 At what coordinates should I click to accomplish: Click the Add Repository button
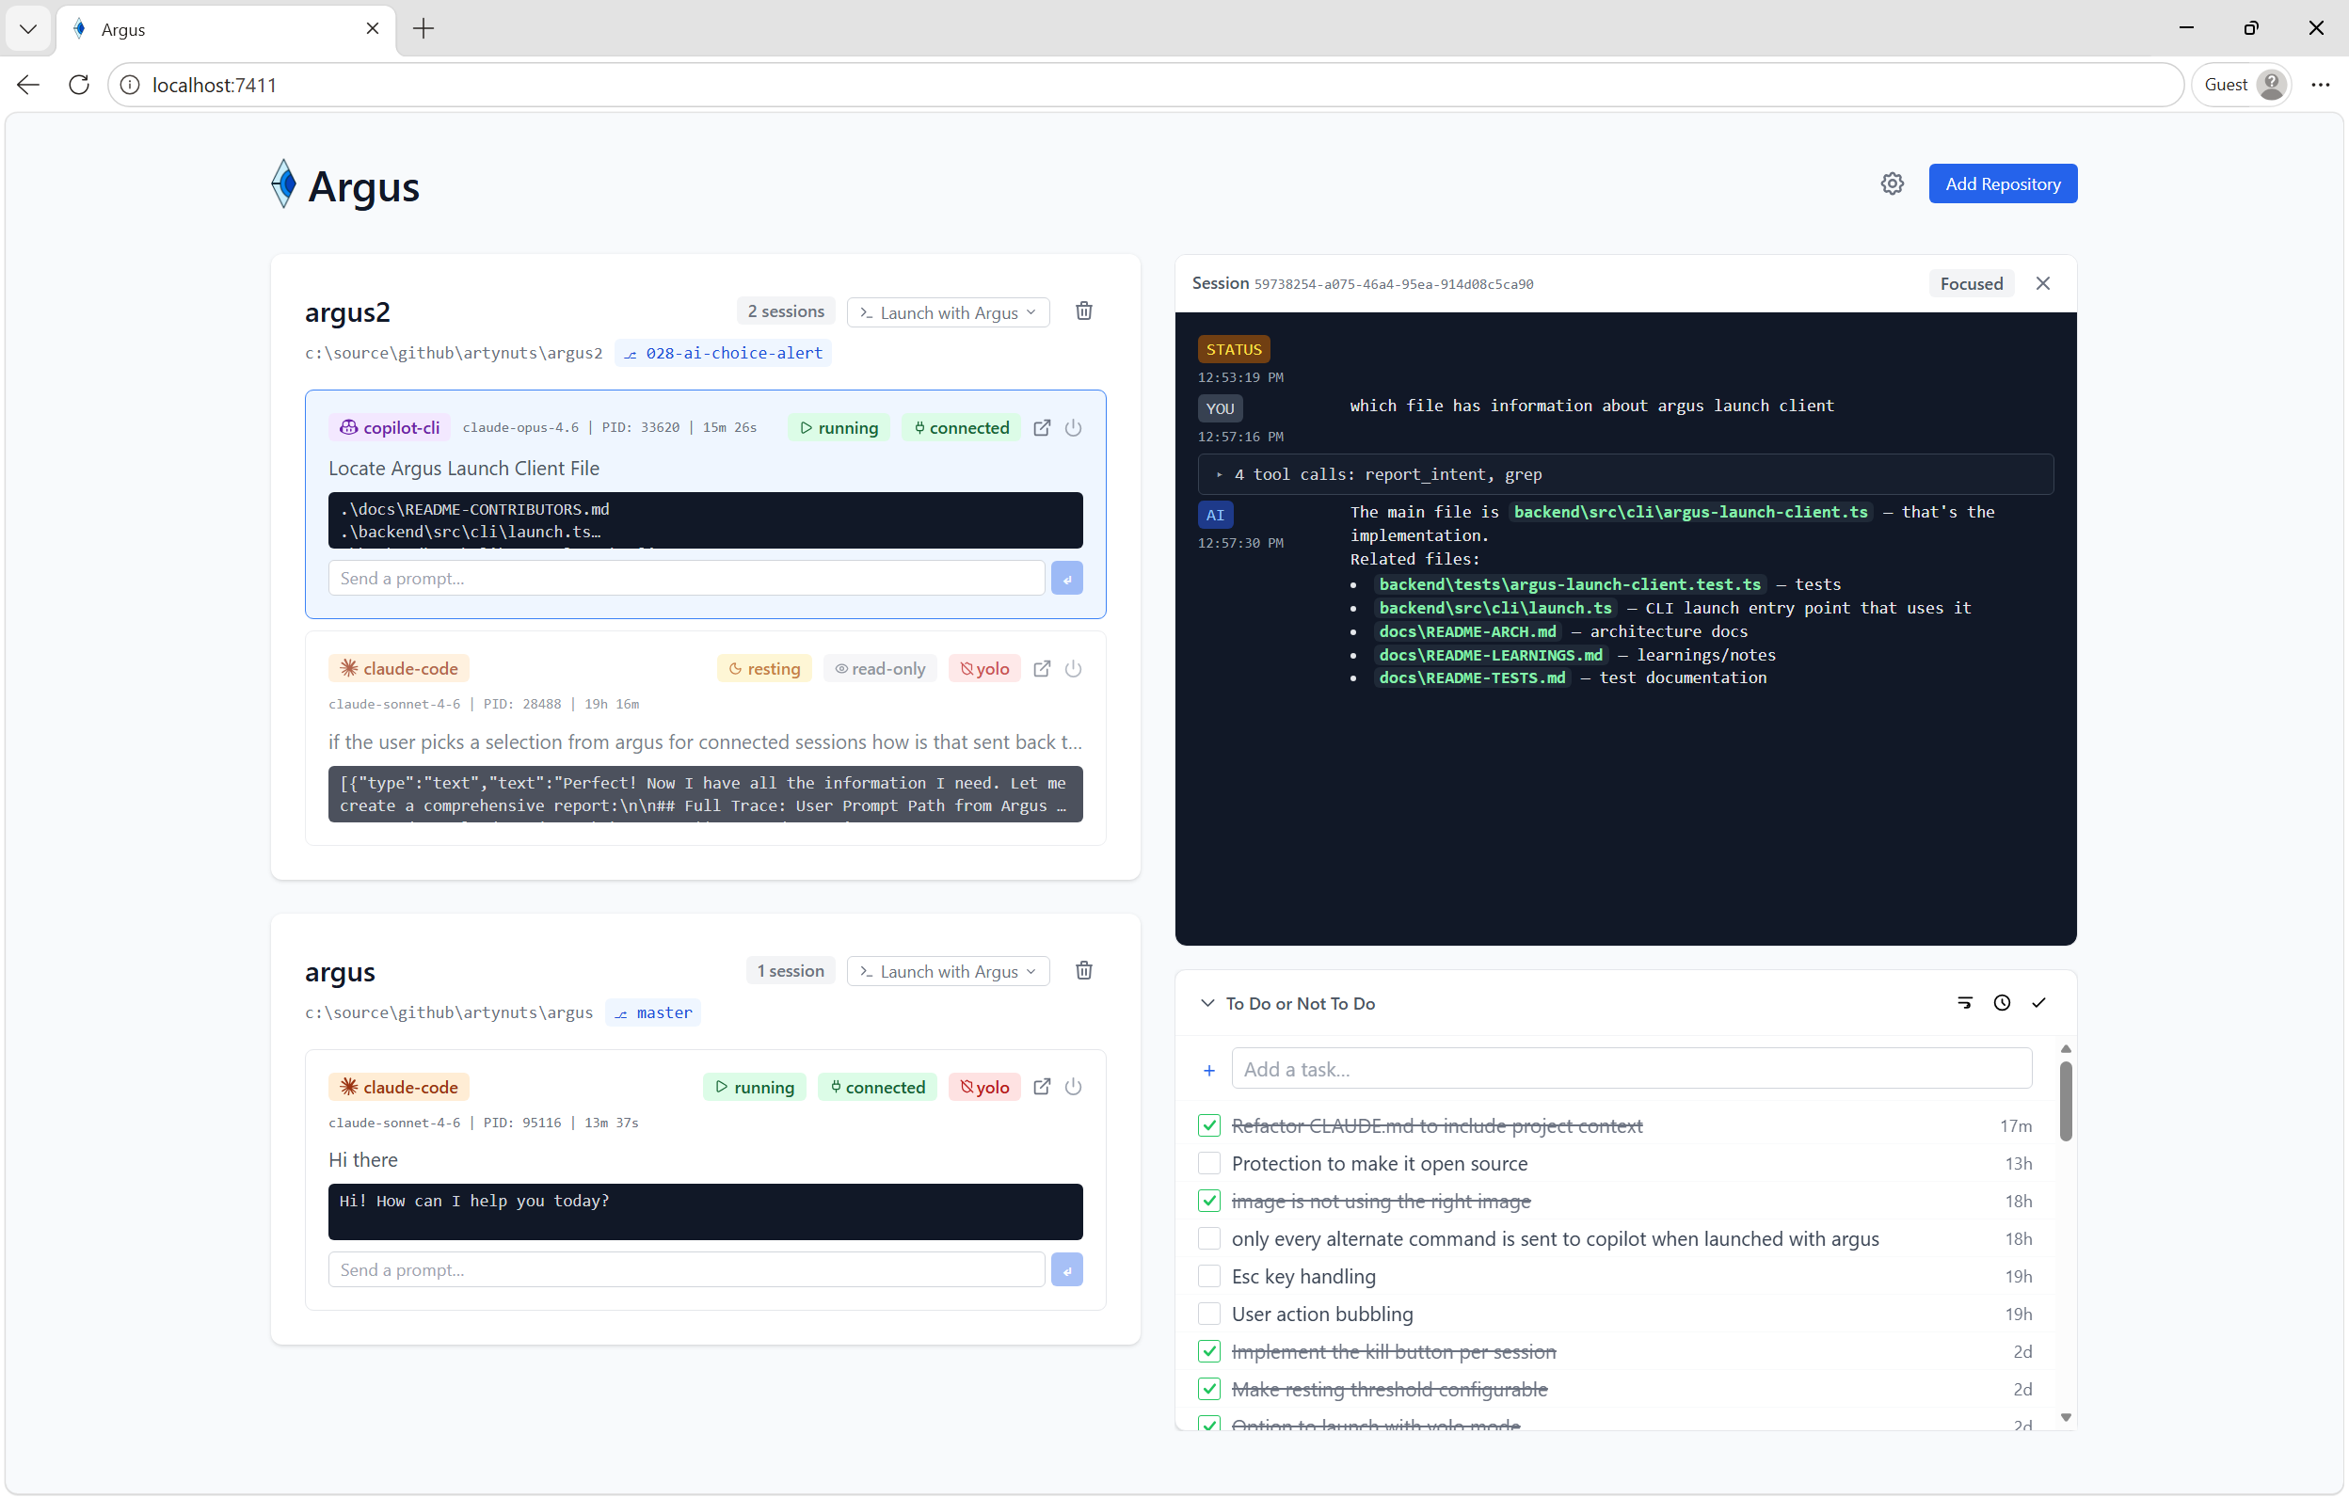tap(2002, 183)
